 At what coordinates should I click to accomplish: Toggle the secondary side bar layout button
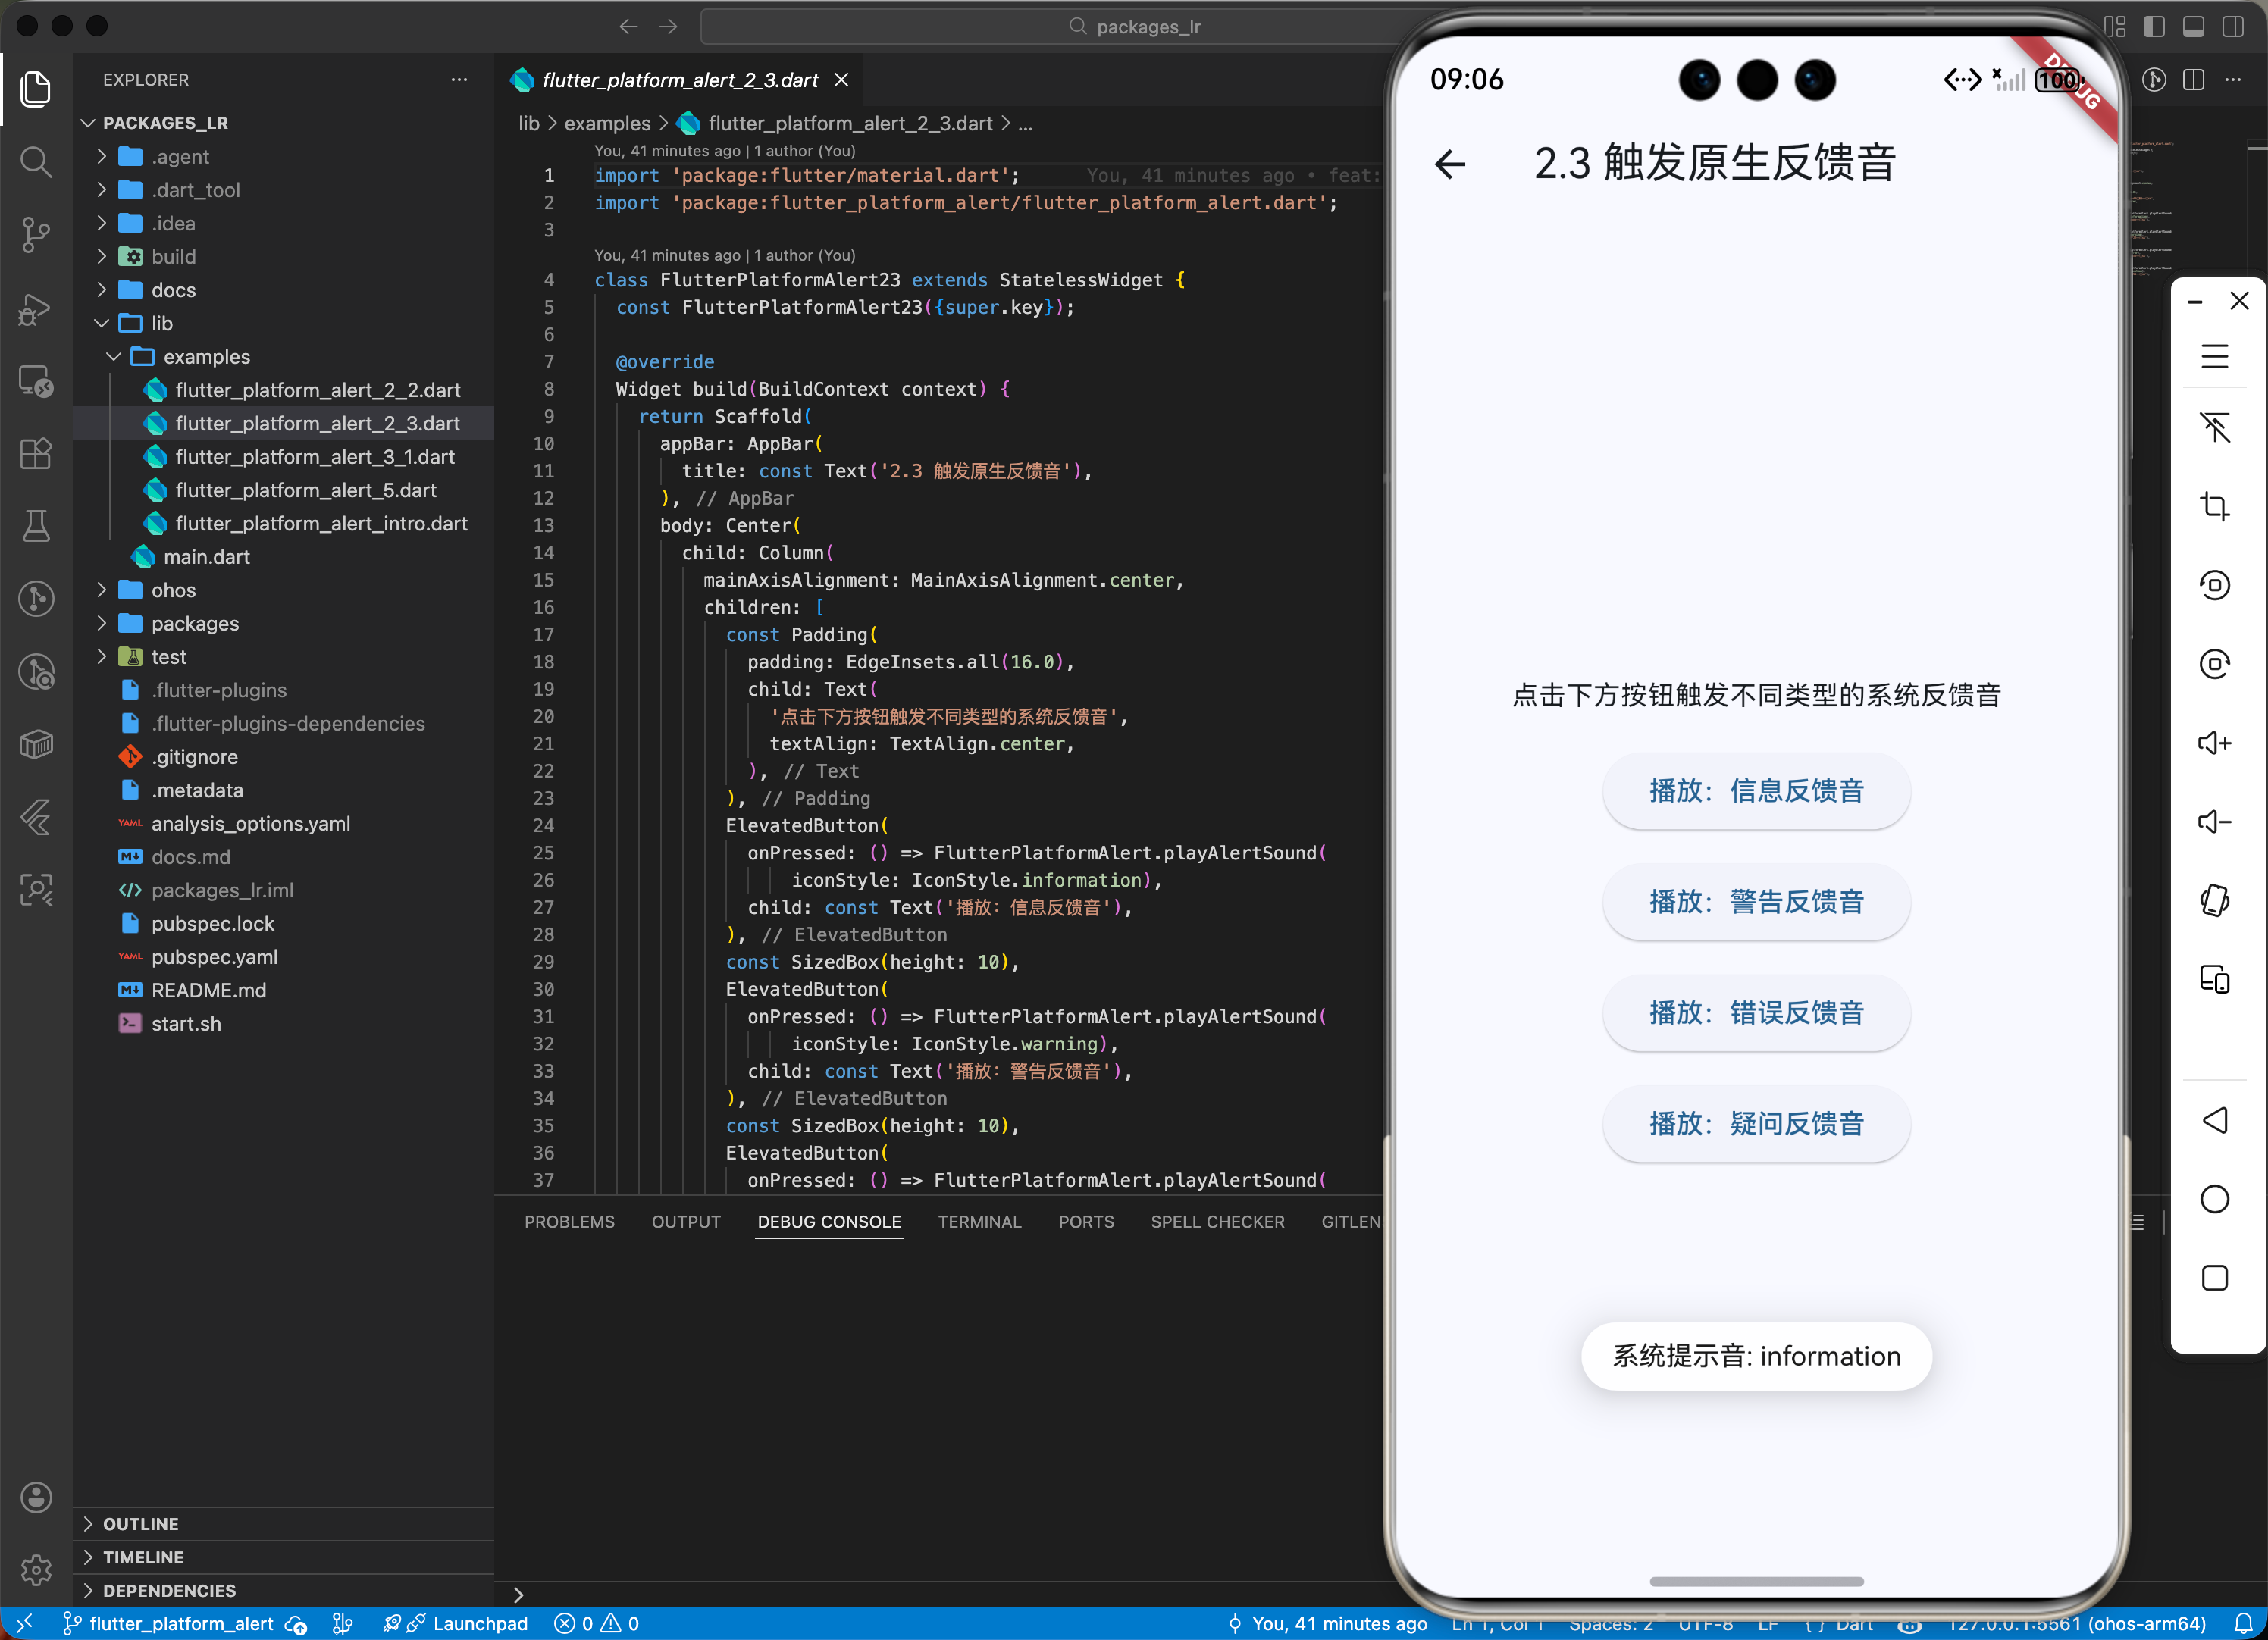point(2232,26)
